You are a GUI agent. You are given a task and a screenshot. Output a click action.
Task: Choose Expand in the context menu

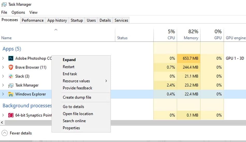[81, 60]
